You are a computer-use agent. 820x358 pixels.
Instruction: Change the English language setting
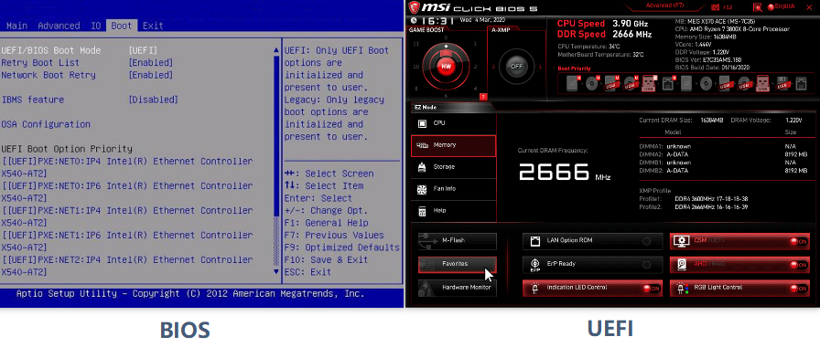coord(781,6)
